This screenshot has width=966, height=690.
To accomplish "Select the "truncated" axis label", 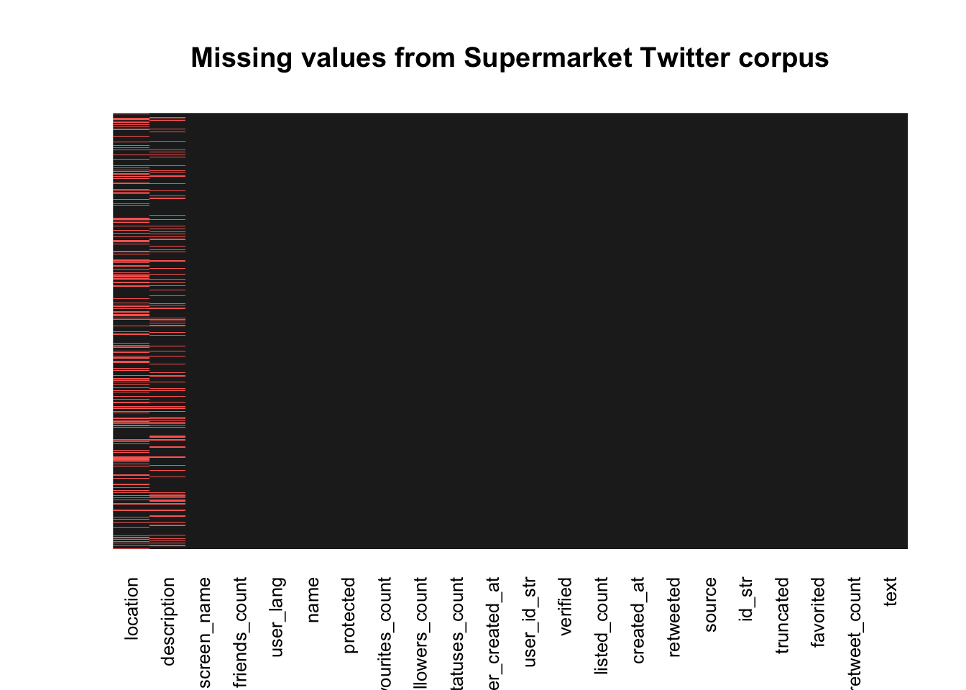I will (783, 615).
